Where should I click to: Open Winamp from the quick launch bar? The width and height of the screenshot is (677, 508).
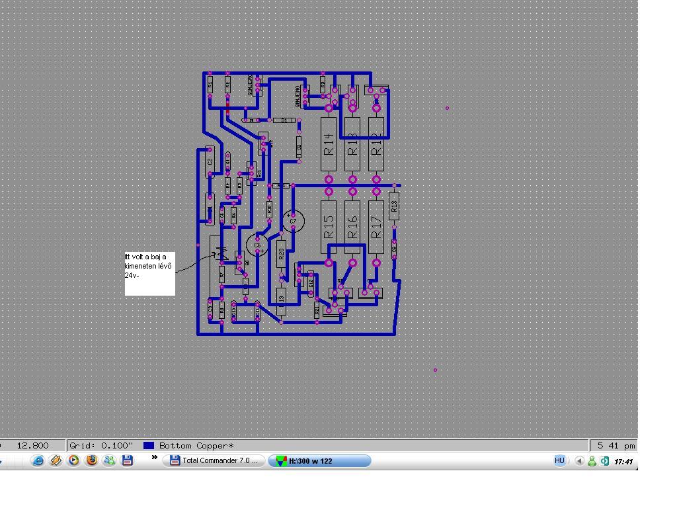tap(56, 460)
